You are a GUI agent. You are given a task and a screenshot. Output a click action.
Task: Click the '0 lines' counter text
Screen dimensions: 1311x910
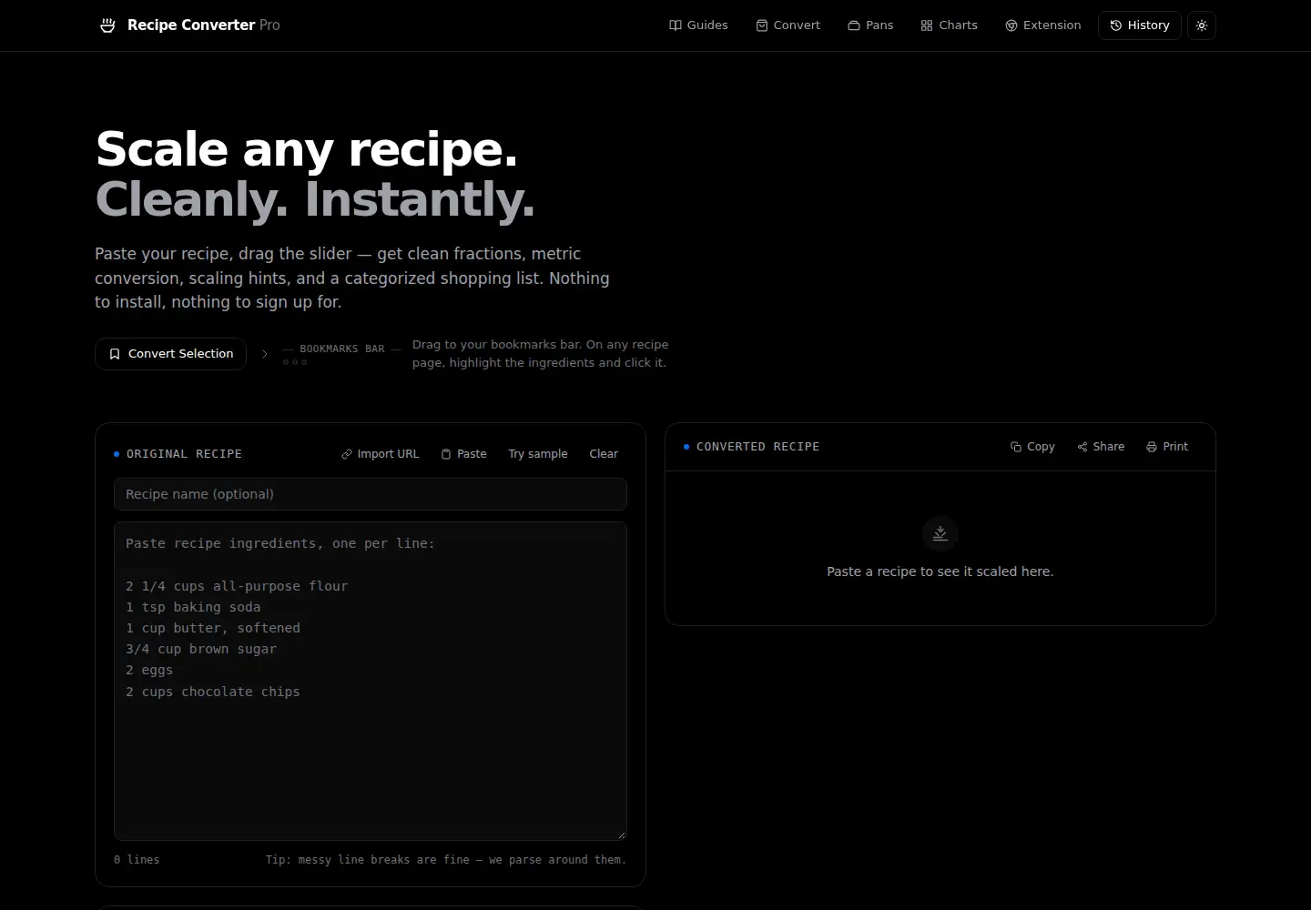(x=137, y=860)
